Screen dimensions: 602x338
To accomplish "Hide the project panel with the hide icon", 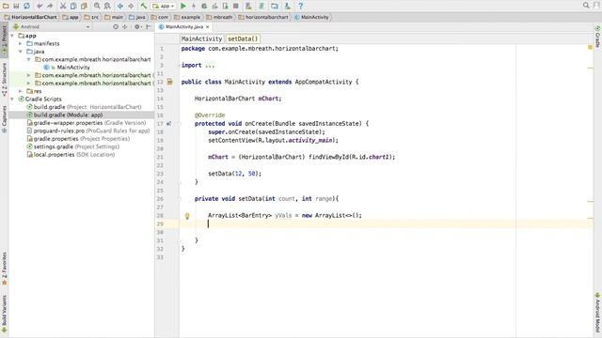I will pos(149,27).
